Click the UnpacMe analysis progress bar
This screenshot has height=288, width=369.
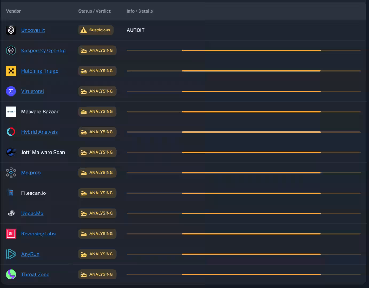click(x=244, y=213)
